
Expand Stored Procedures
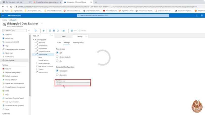(x=37, y=63)
